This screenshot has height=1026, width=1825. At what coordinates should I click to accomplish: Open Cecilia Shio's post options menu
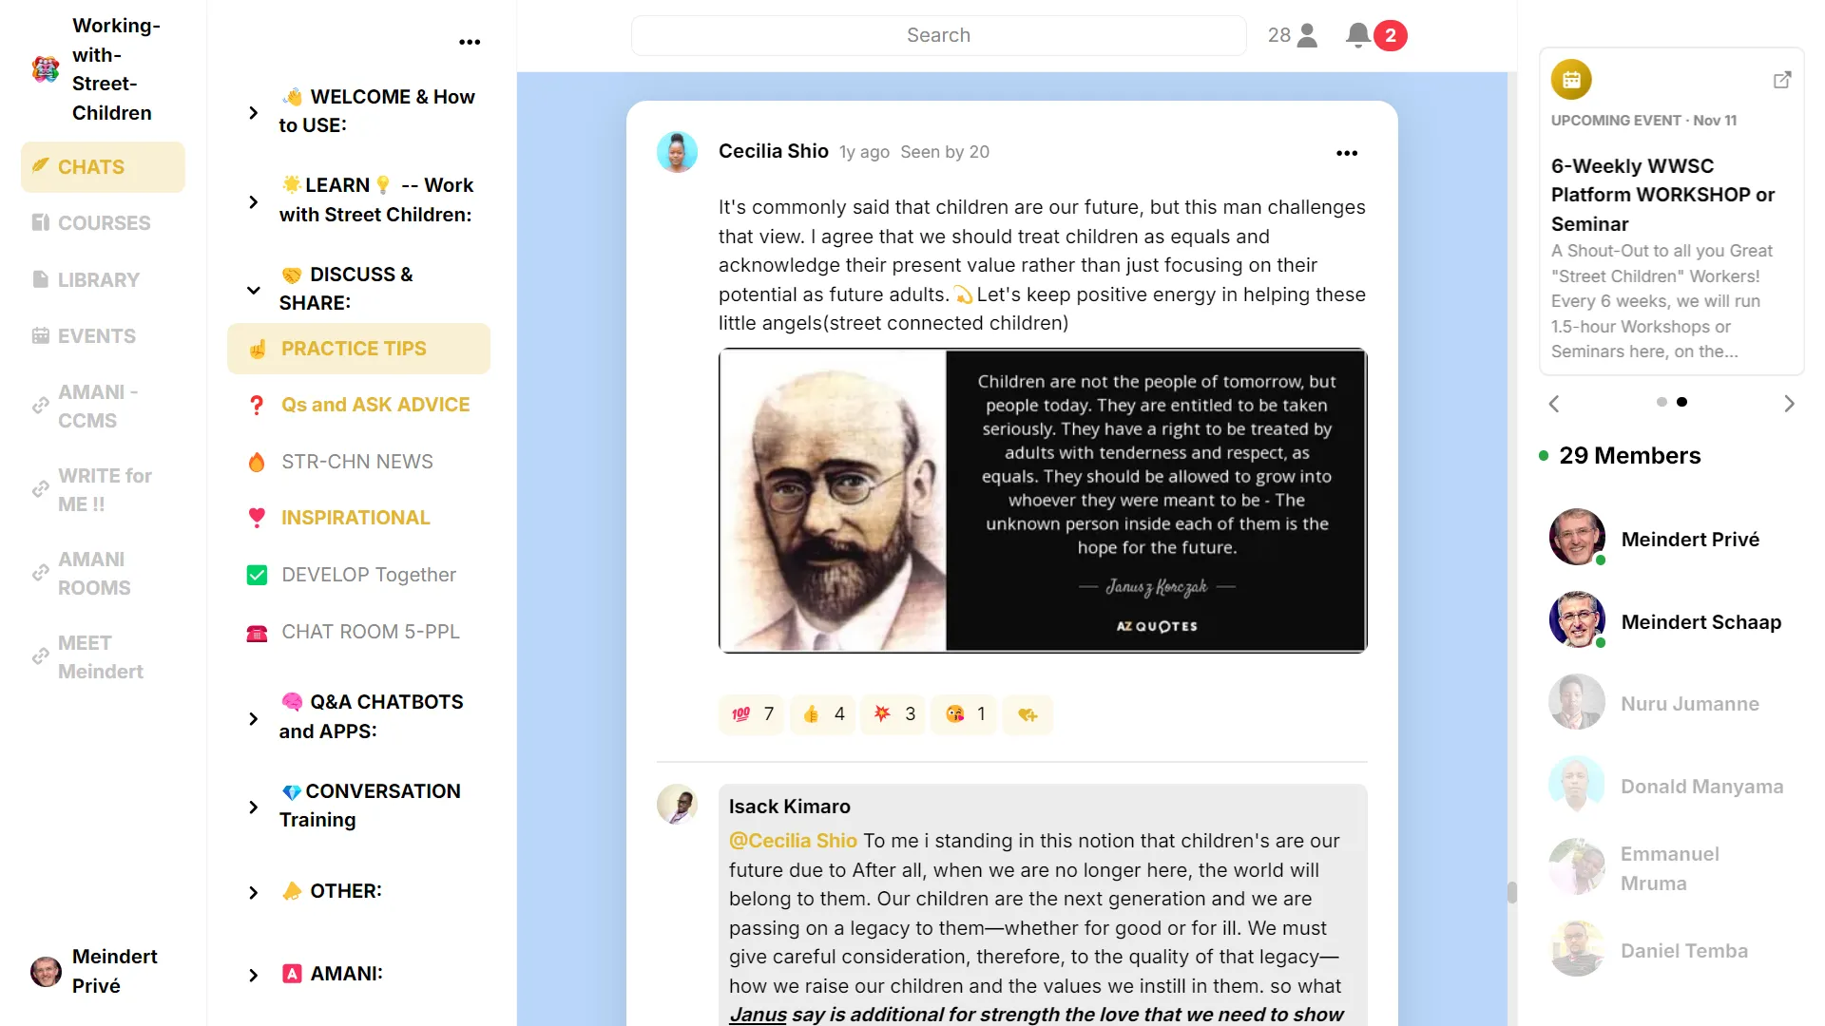[1347, 153]
